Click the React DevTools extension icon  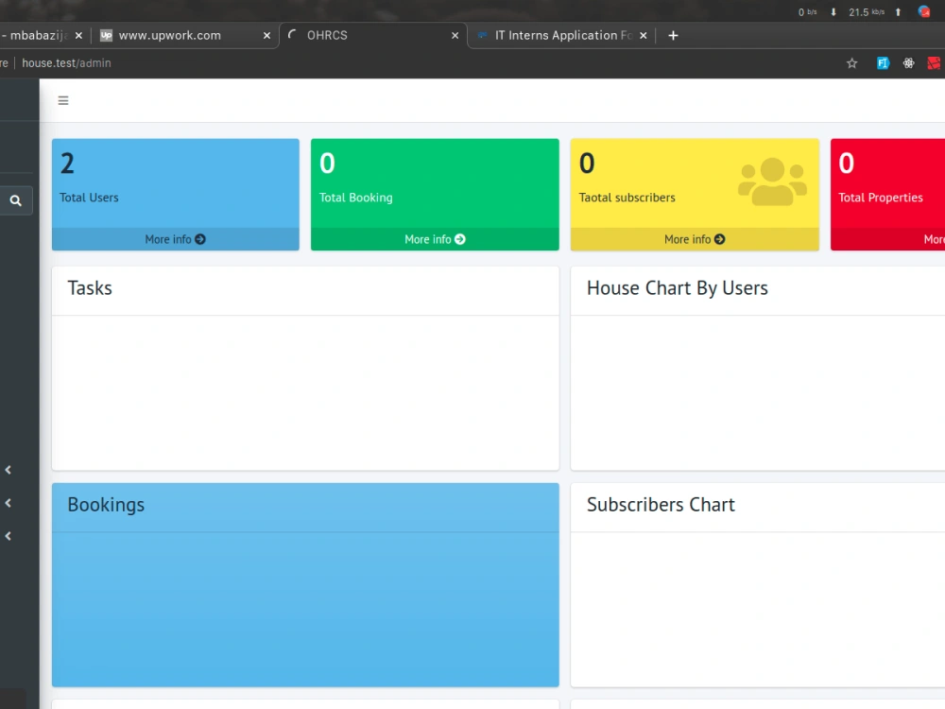point(908,62)
